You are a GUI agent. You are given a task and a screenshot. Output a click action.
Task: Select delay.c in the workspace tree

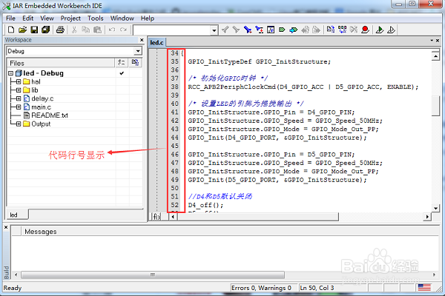(x=42, y=98)
